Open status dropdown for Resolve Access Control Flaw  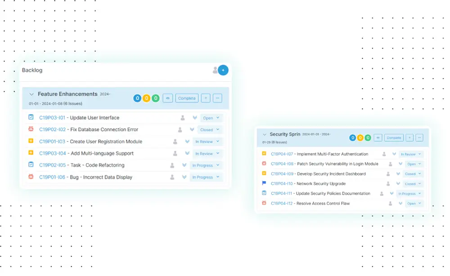coord(414,204)
